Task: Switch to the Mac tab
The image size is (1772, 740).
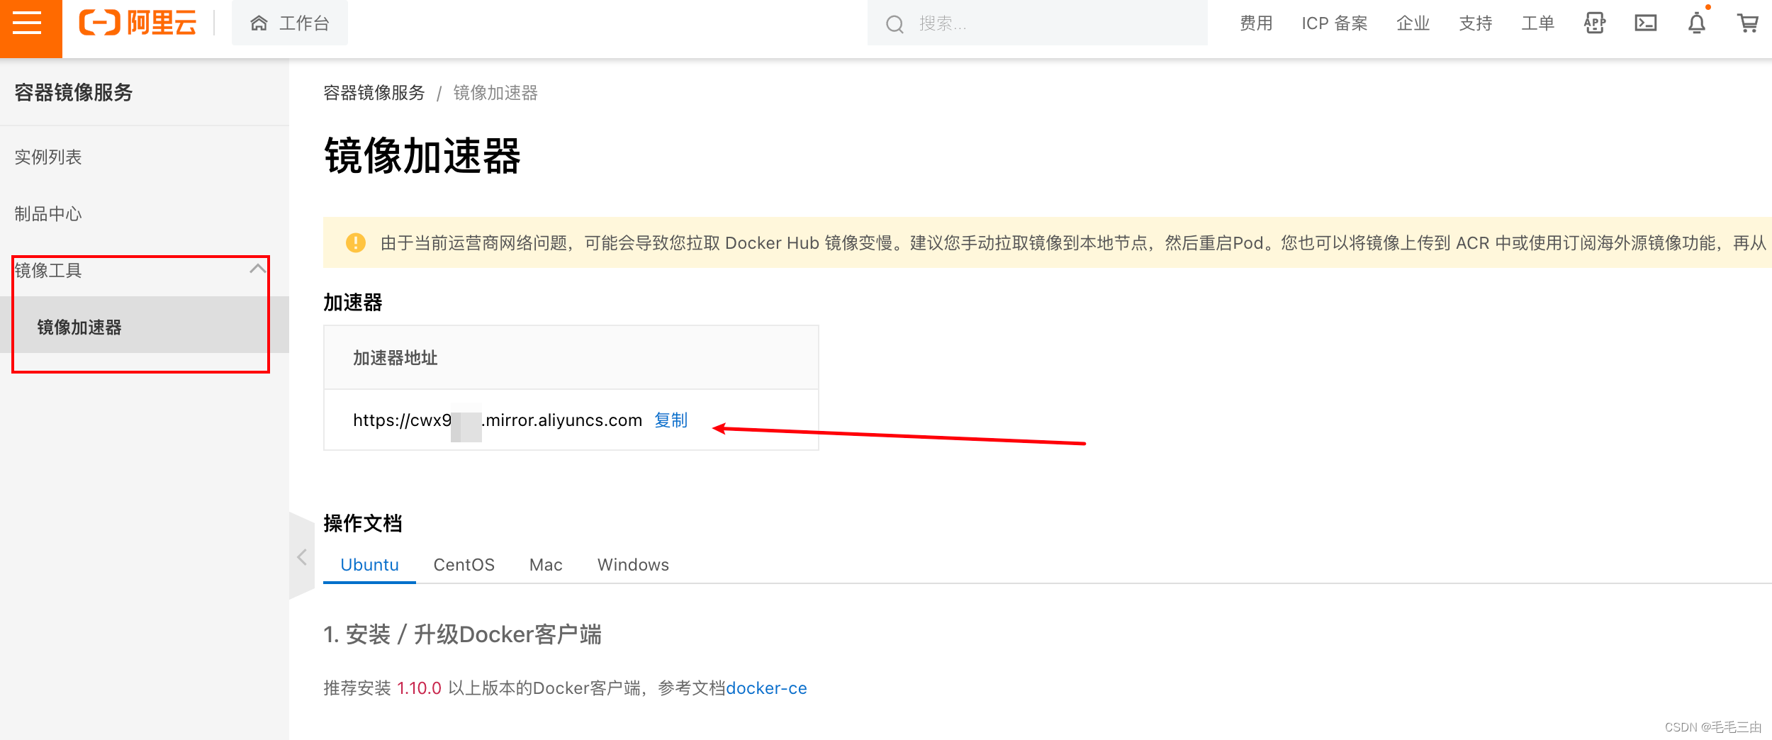Action: (x=546, y=564)
